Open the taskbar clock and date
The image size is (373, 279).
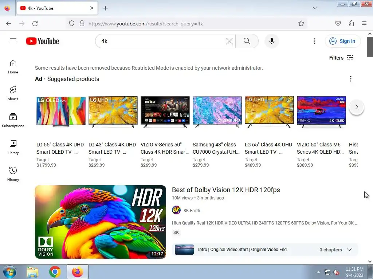[x=354, y=272]
